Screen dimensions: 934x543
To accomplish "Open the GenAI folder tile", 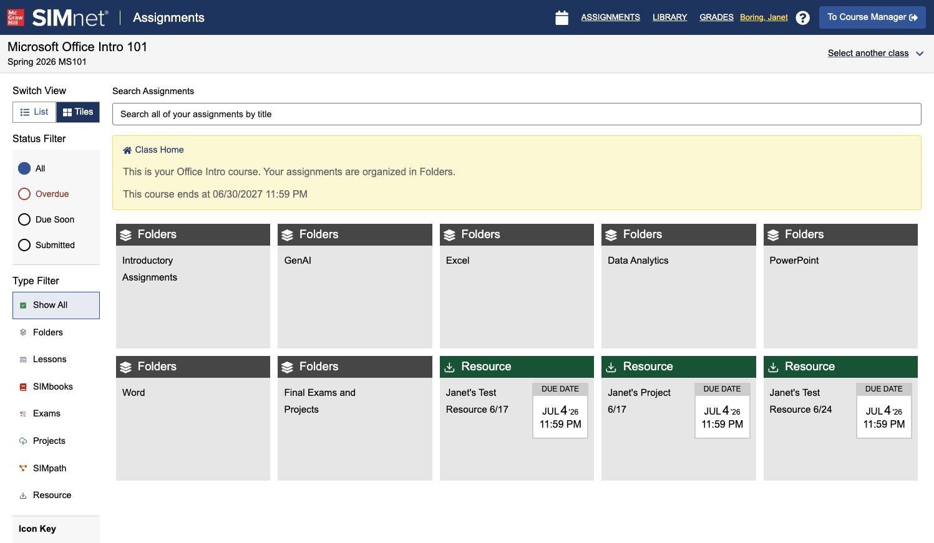I will (355, 286).
